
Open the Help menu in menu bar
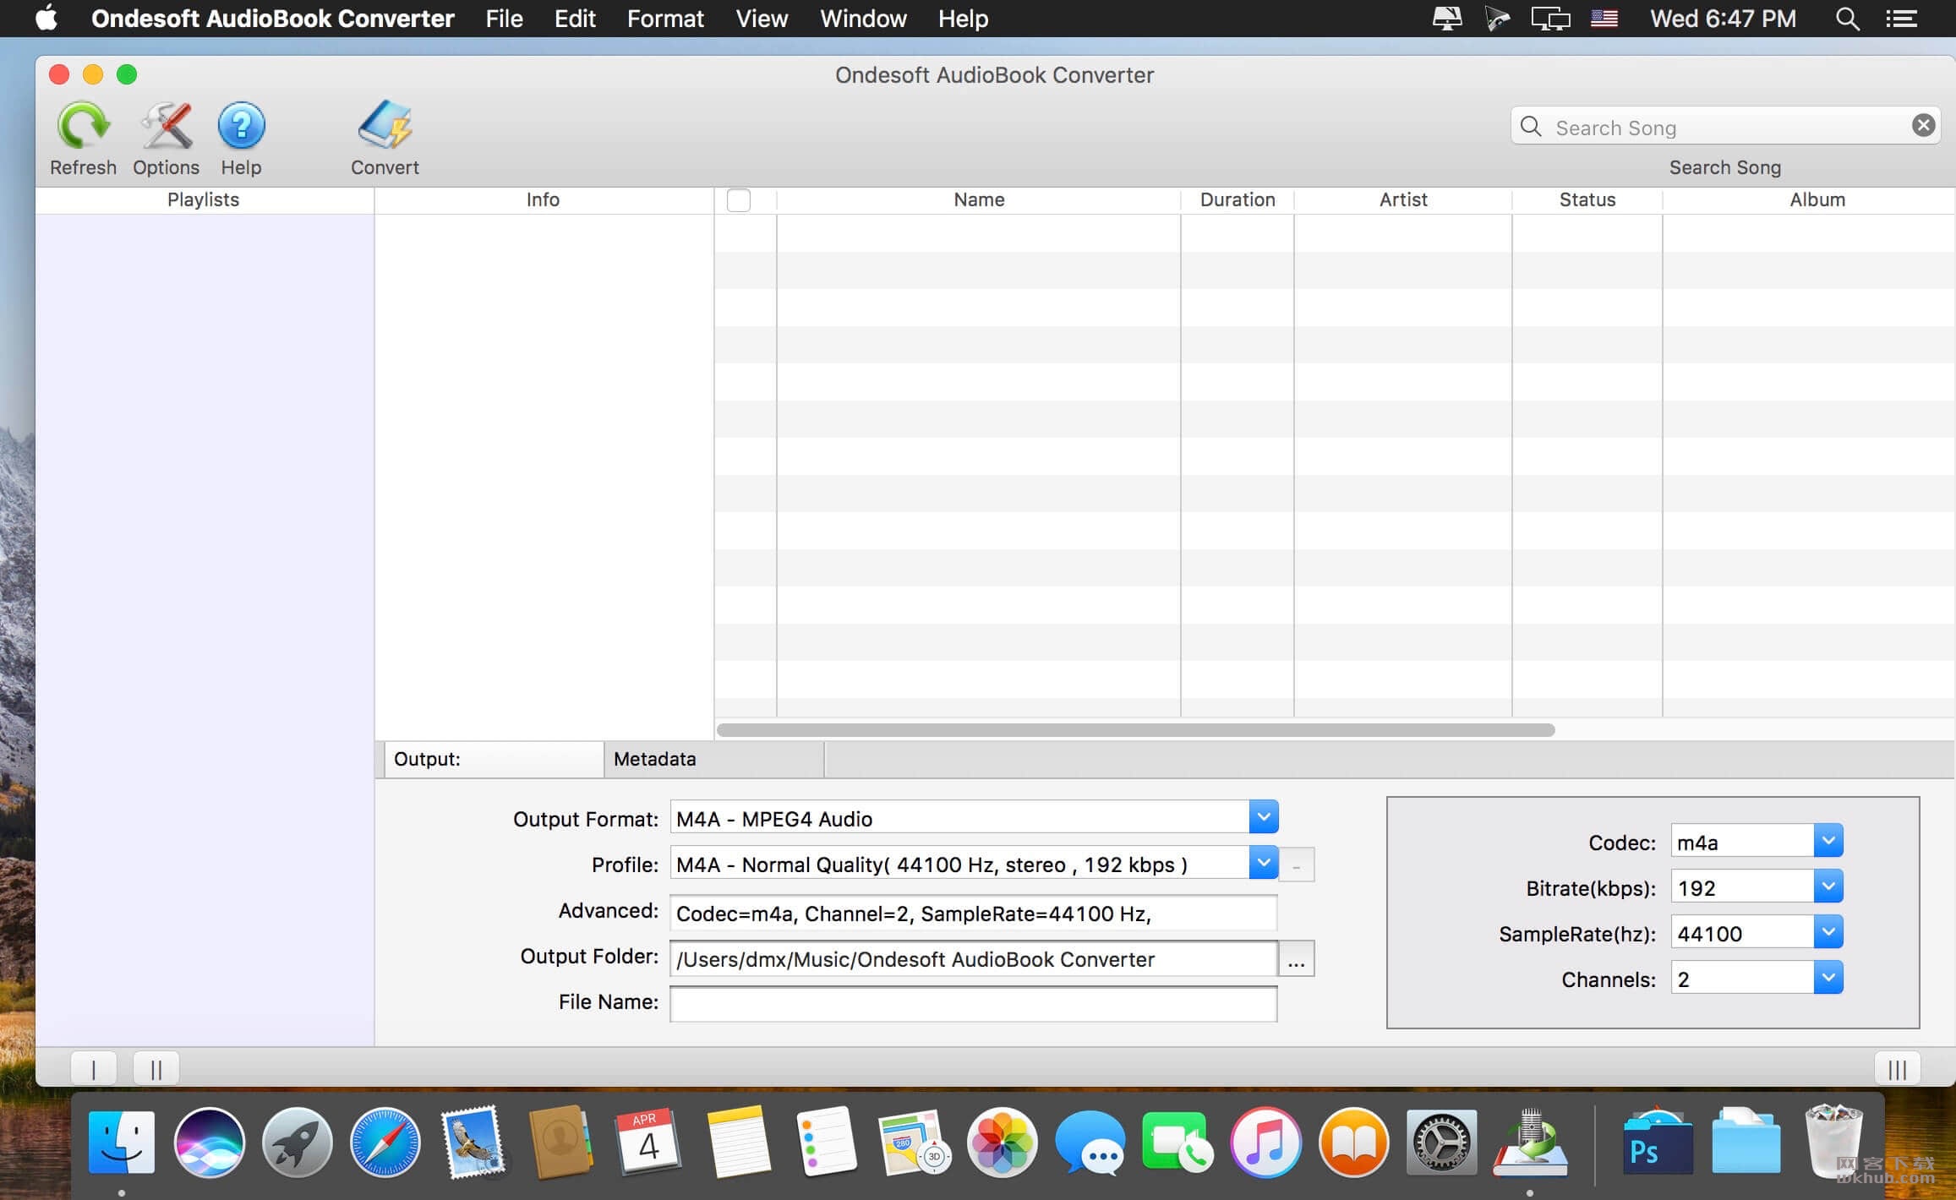click(963, 19)
